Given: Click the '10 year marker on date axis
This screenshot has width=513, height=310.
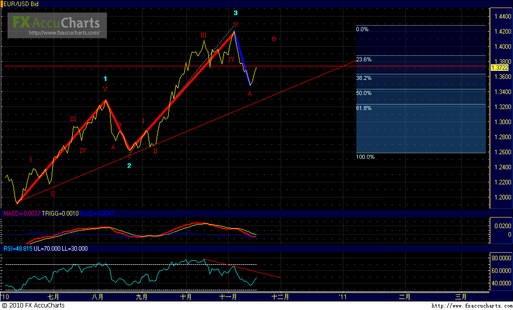Looking at the screenshot, I should [5, 297].
